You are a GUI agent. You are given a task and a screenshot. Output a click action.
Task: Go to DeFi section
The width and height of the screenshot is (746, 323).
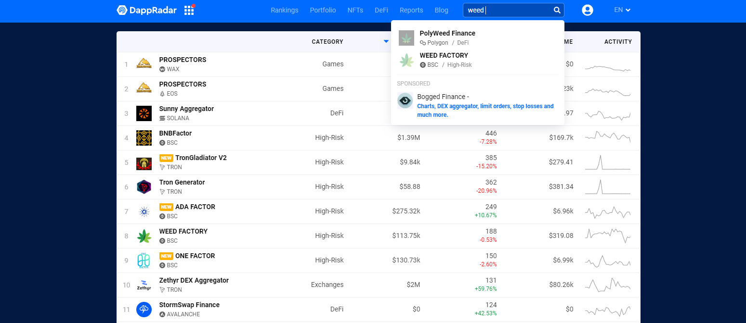[x=381, y=10]
